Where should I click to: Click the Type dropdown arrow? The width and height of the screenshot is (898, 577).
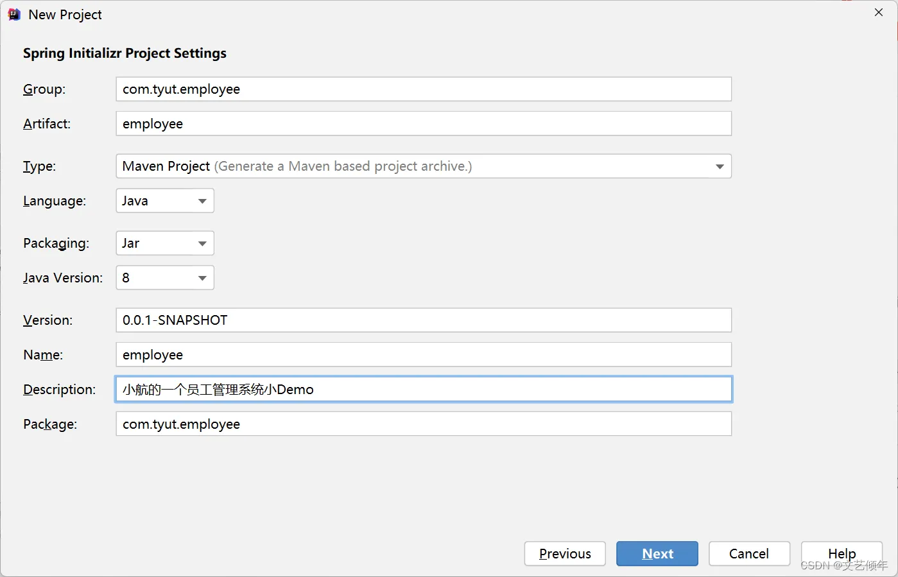[x=720, y=167]
